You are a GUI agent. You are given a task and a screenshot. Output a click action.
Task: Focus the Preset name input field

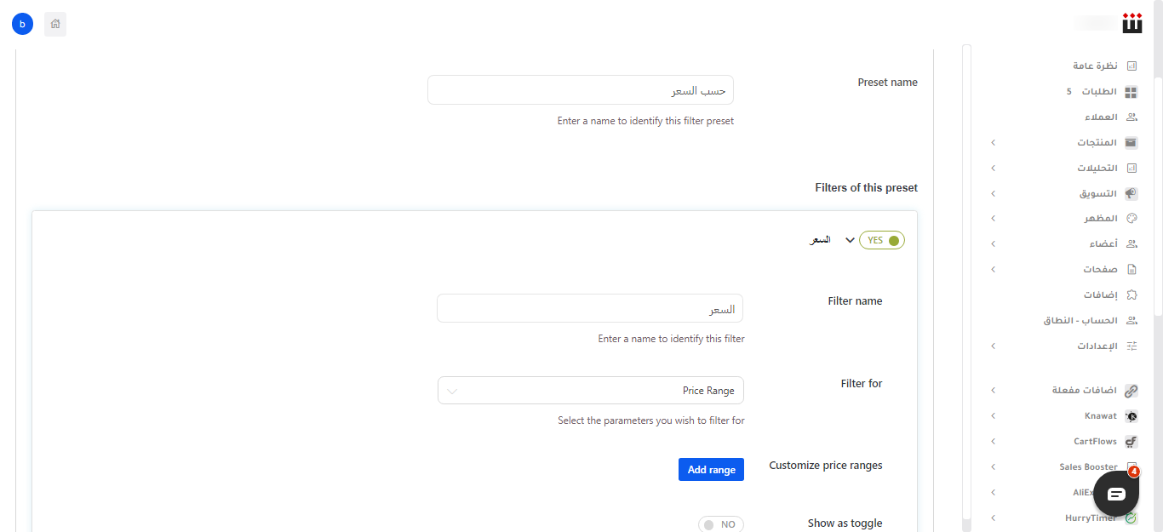click(581, 90)
